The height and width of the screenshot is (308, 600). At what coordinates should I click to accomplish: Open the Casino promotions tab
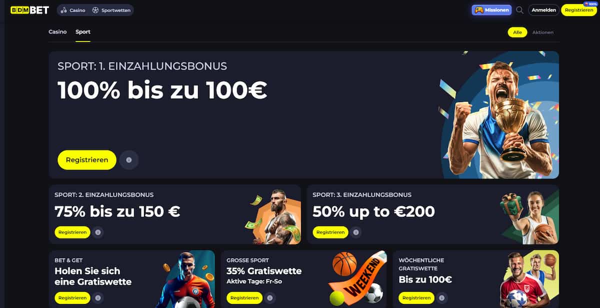pos(57,32)
